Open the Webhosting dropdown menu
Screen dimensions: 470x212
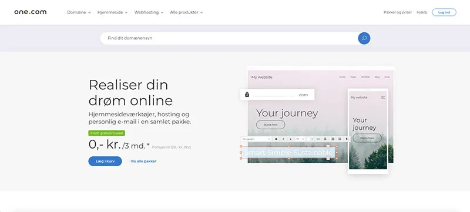149,12
